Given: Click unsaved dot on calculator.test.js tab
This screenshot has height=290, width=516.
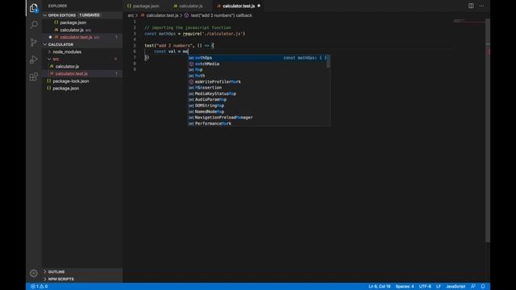Looking at the screenshot, I should 259,6.
